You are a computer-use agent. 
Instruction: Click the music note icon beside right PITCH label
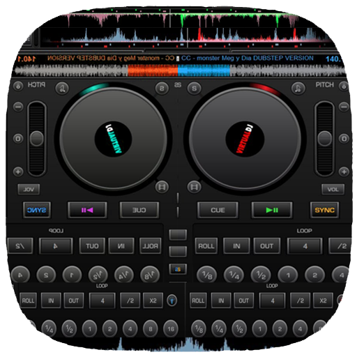click(x=298, y=89)
